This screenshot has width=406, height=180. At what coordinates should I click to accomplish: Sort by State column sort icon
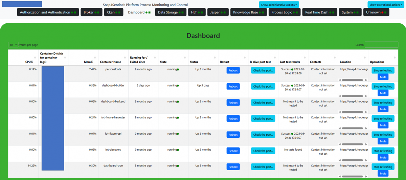pos(185,58)
